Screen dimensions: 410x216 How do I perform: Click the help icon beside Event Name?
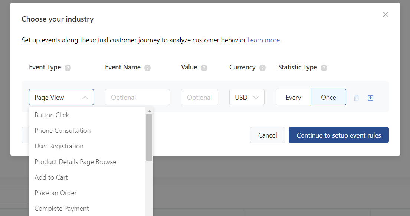click(147, 68)
